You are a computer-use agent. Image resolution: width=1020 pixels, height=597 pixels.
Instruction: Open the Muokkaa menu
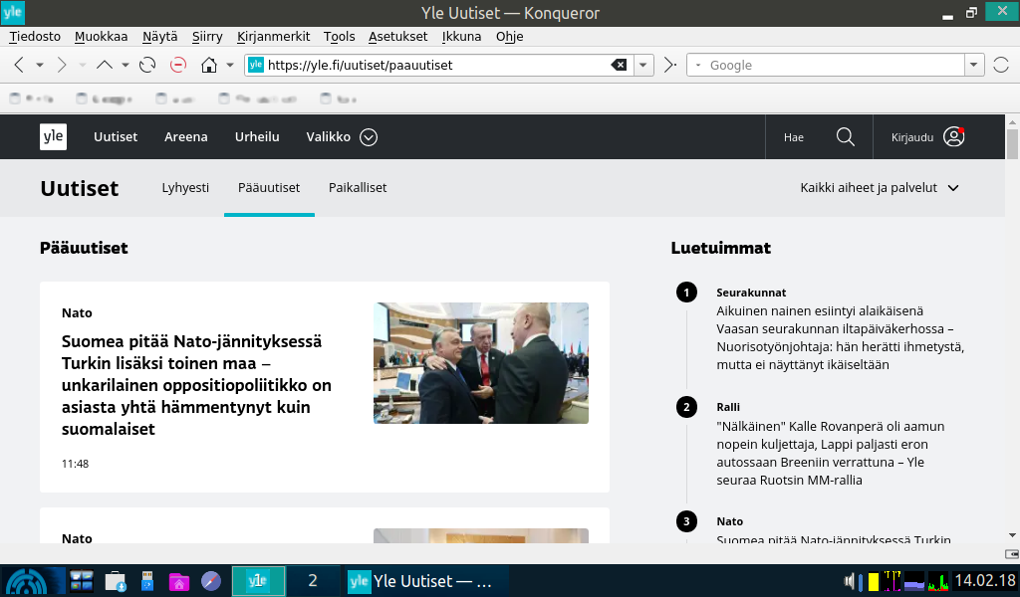[x=101, y=37]
